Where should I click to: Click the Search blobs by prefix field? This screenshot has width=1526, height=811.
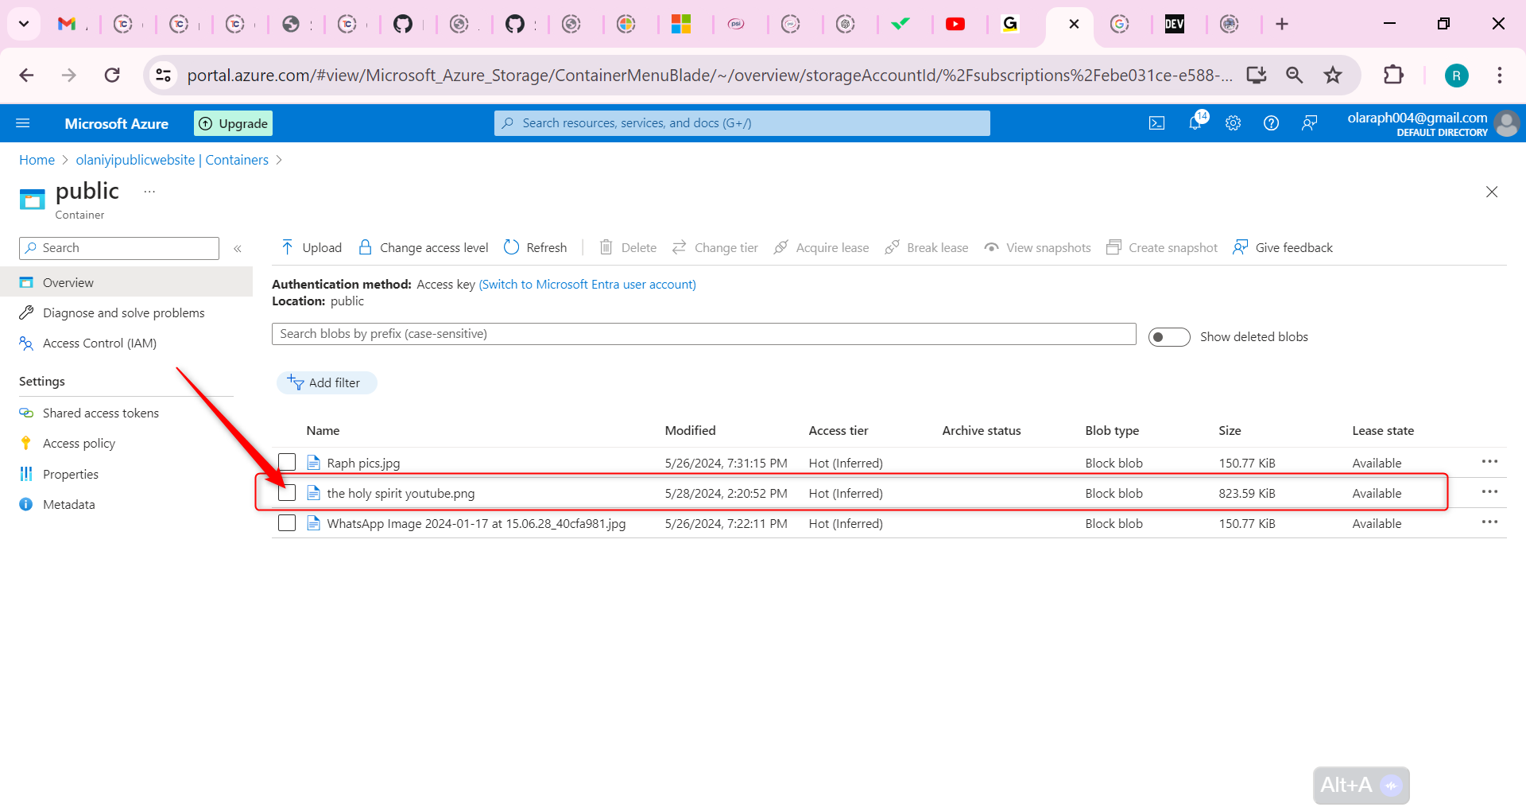[703, 334]
